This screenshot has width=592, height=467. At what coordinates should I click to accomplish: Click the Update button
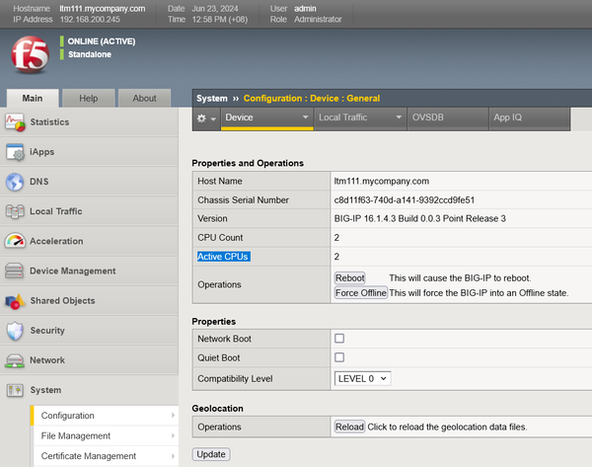(211, 454)
